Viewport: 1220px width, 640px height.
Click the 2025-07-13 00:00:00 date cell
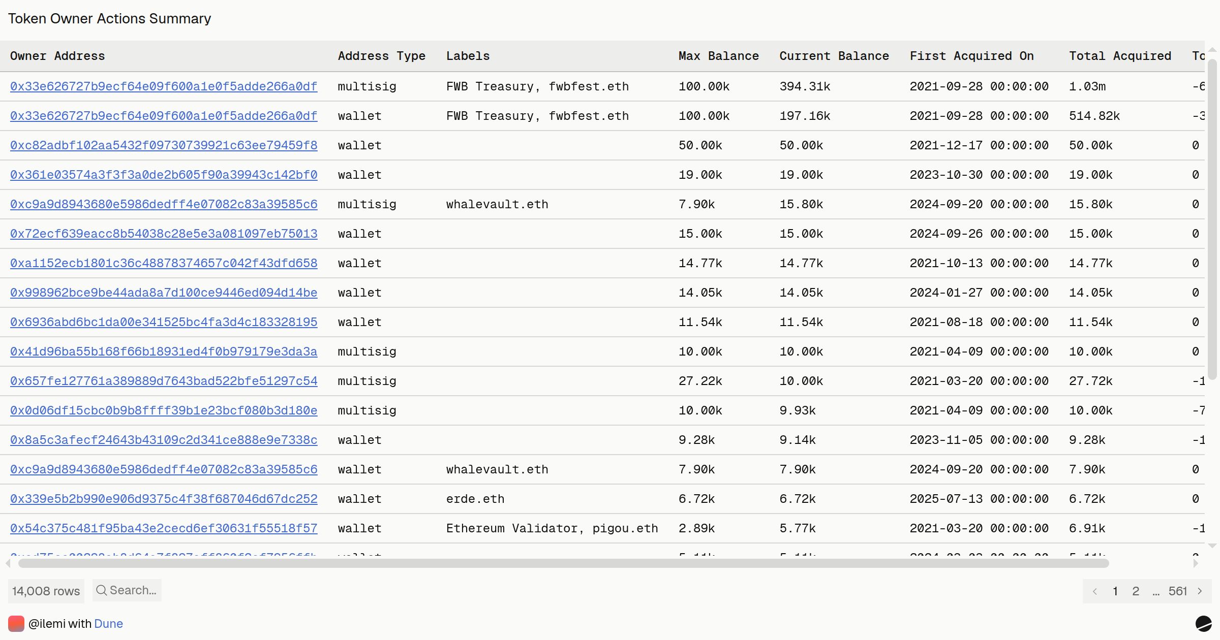979,499
